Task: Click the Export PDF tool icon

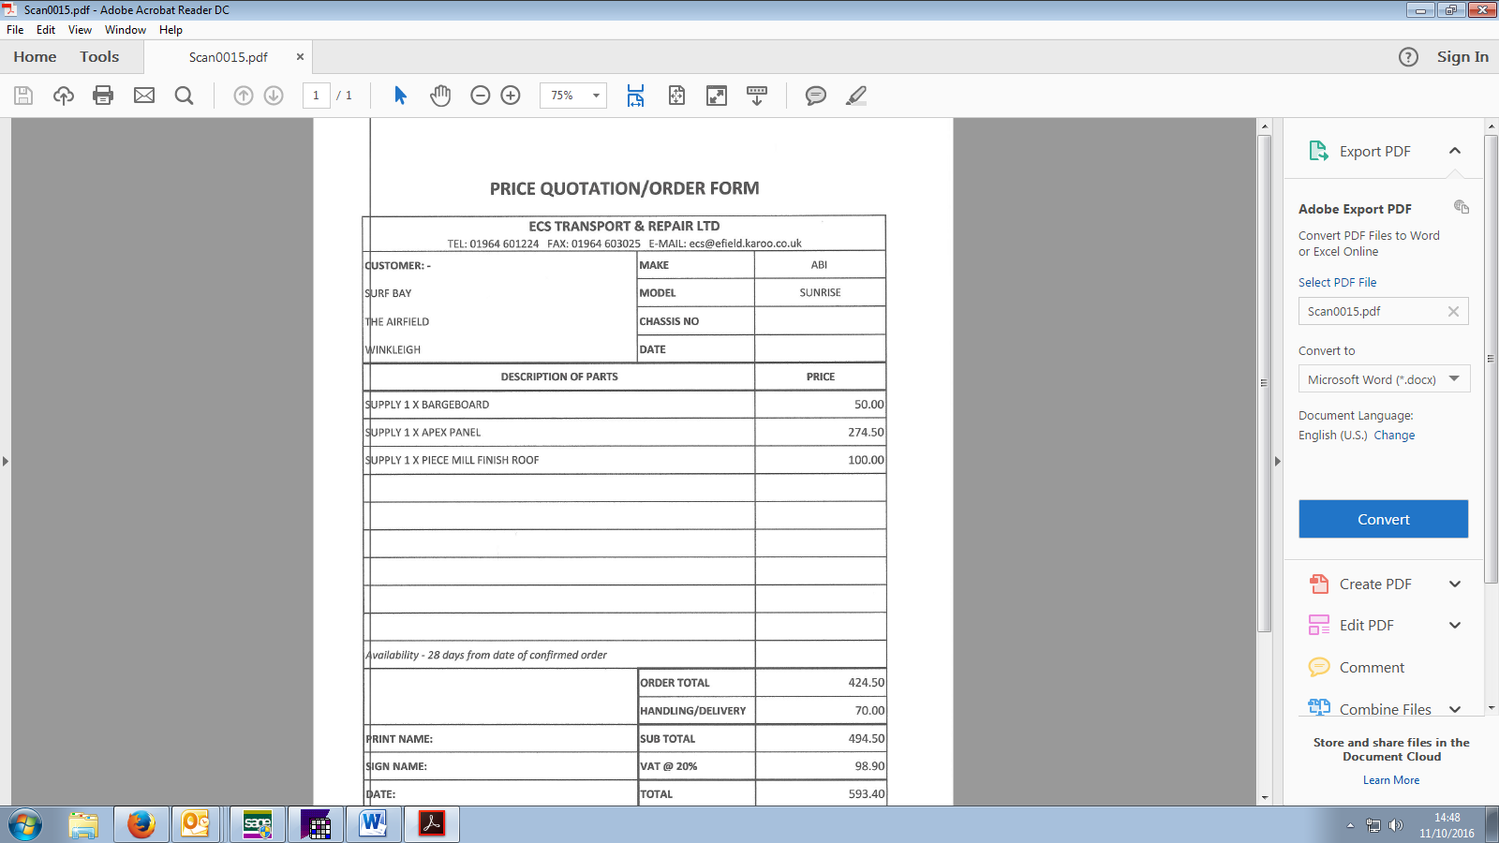Action: pos(1319,151)
